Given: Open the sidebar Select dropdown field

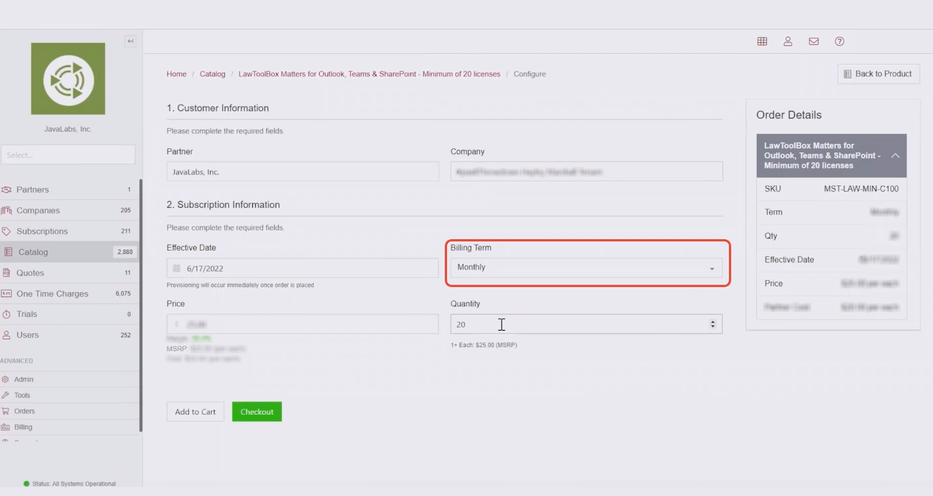Looking at the screenshot, I should 68,155.
